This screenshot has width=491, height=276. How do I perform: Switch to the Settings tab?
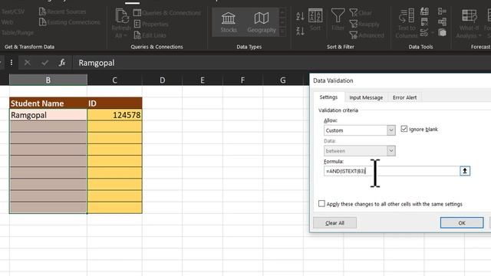coord(328,97)
